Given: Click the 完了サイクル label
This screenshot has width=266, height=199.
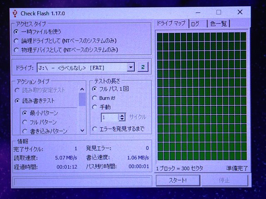Looking at the screenshot, I should coord(28,149).
